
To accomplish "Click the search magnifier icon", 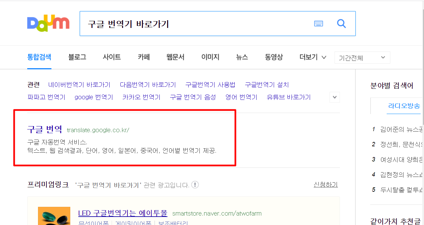I will [x=341, y=24].
